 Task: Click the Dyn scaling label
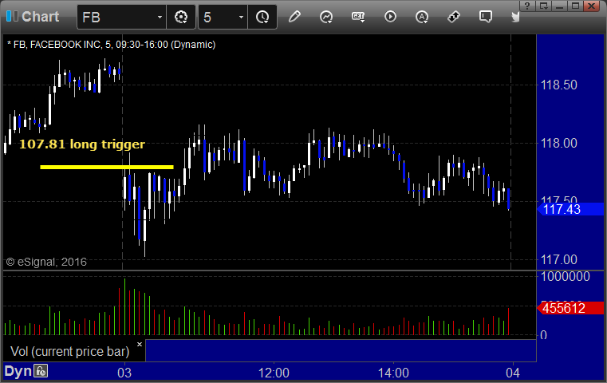pos(18,371)
